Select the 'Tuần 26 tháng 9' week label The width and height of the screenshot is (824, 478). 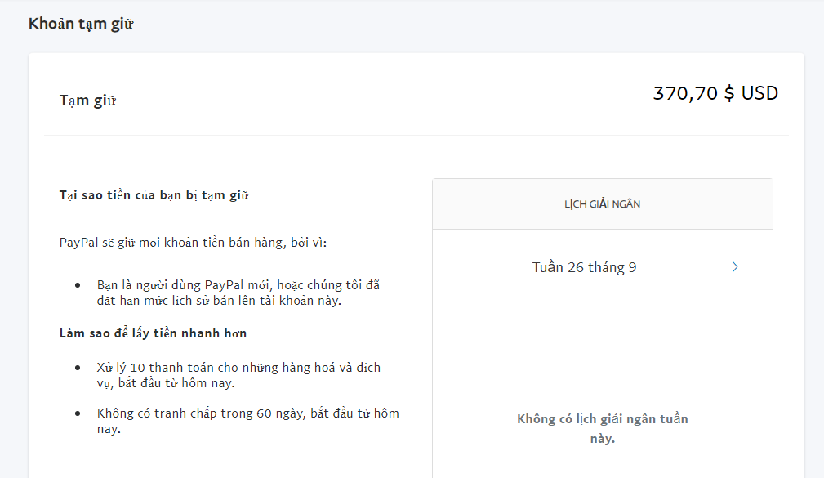click(x=584, y=267)
